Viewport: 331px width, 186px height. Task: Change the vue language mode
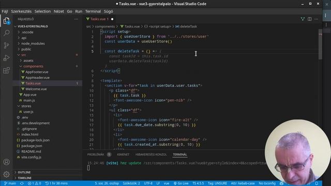(x=167, y=183)
